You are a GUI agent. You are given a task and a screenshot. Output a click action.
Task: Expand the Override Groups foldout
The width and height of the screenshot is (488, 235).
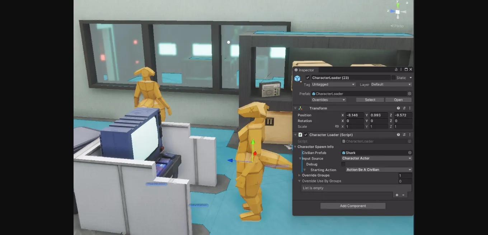pyautogui.click(x=299, y=175)
